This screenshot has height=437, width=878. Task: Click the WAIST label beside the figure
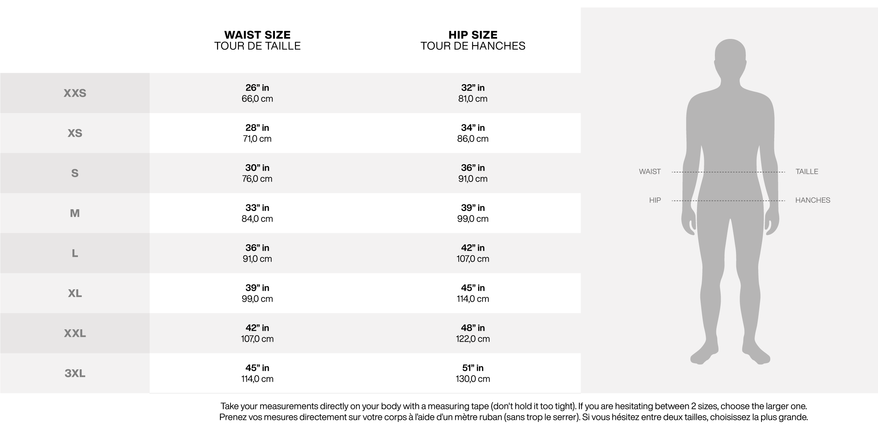tap(650, 172)
